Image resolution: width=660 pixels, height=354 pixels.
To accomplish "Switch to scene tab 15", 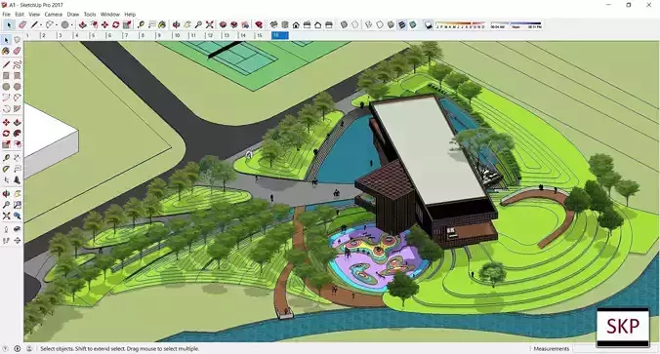I will coord(263,36).
